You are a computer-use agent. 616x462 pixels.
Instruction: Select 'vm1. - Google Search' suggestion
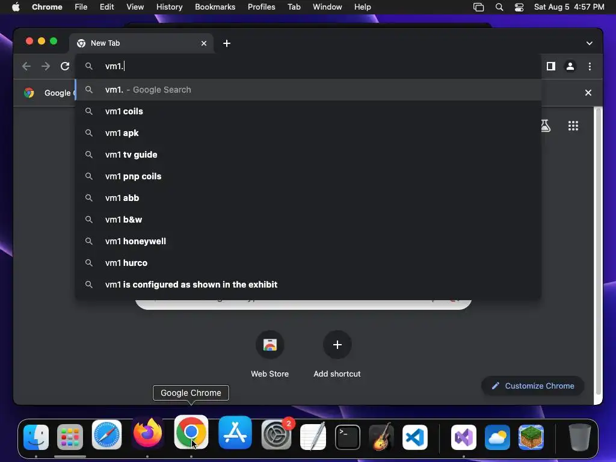309,90
